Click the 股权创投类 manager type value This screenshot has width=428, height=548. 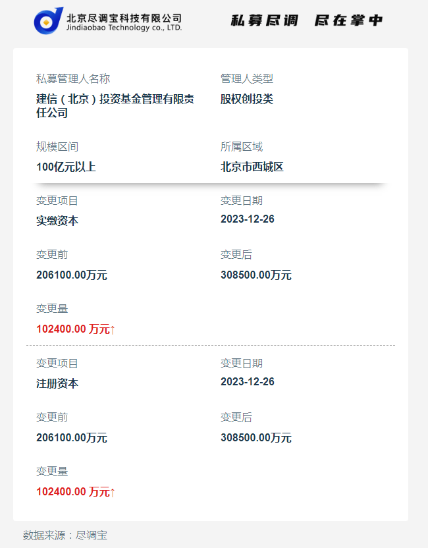(247, 99)
